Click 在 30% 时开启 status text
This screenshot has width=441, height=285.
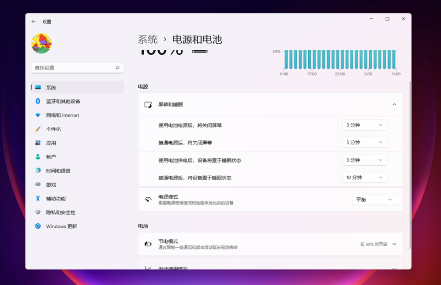(x=374, y=244)
